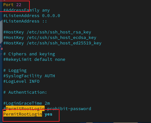Click the ssh_host_rsa_key HostKey line
The height and width of the screenshot is (123, 151).
click(x=47, y=32)
